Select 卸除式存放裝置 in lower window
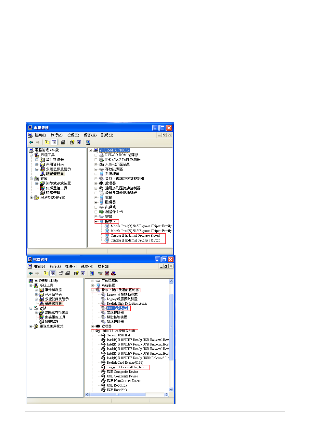 [x=57, y=313]
